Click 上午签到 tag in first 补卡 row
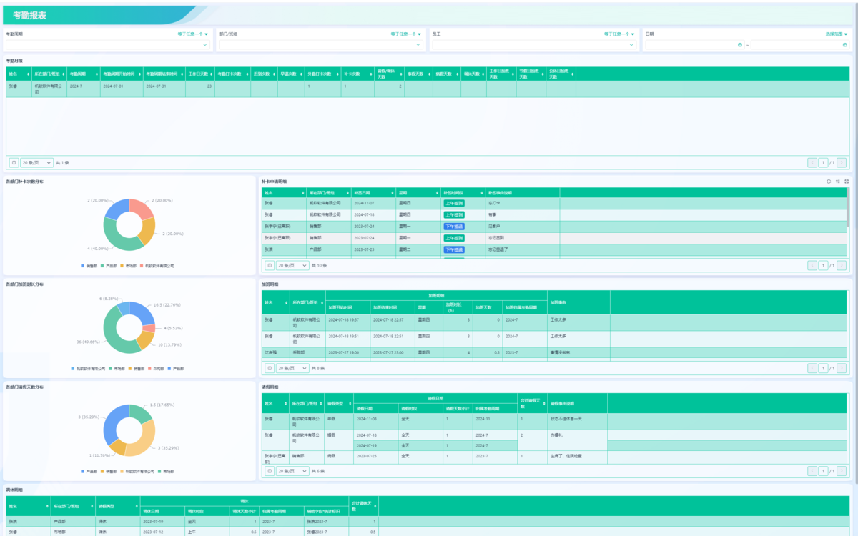 coord(453,203)
